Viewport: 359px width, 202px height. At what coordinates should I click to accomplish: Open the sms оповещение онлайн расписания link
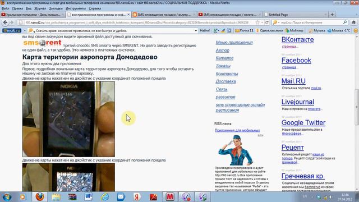coord(240,107)
